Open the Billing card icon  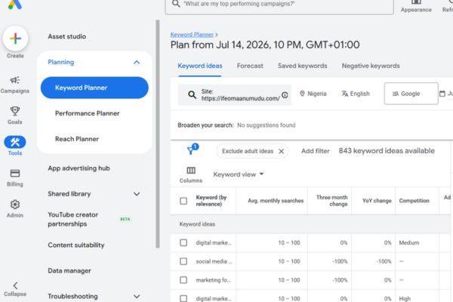coord(15,173)
